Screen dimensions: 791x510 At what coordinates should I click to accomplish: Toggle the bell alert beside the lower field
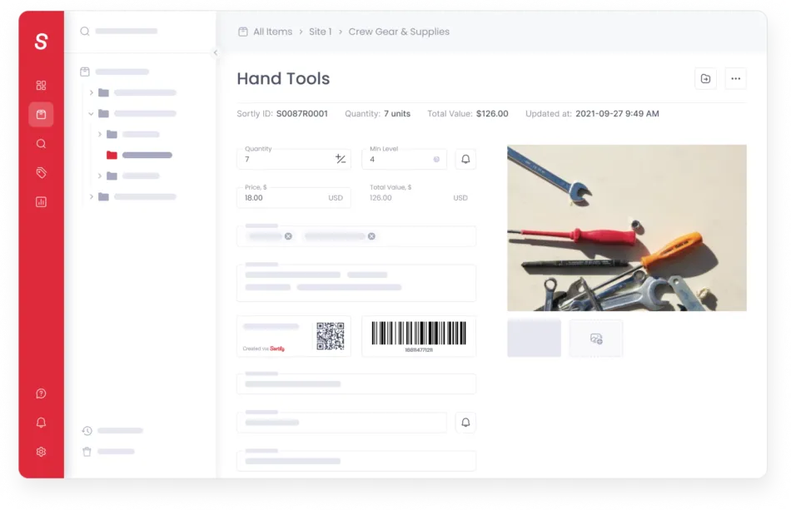[x=465, y=423]
